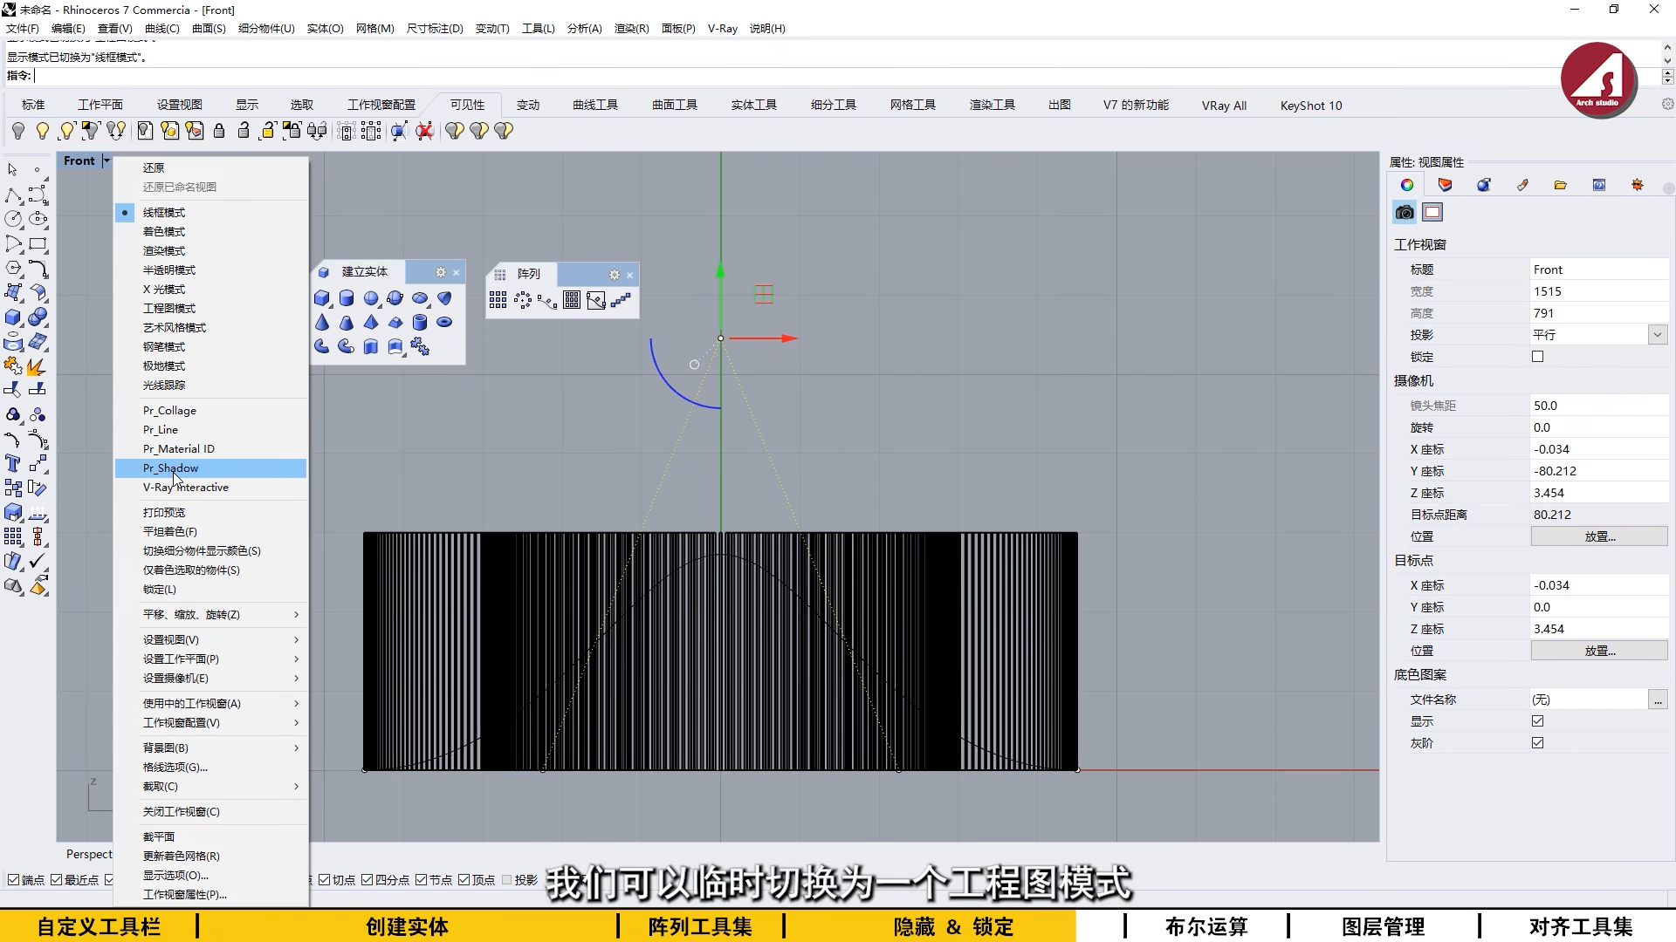Screen dimensions: 1676x942
Task: Click the Polar array icon in 阵列 panel
Action: (523, 300)
